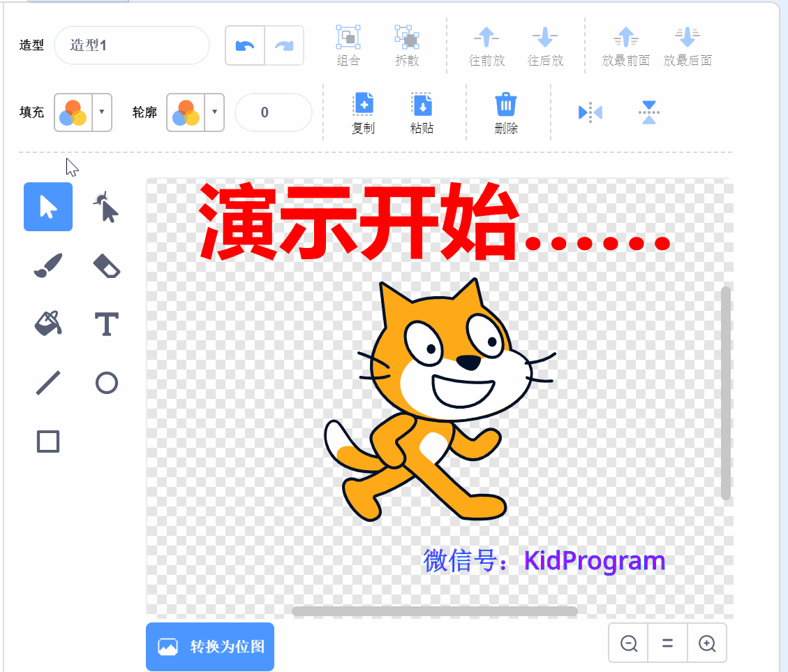Select the arrow Select tool
Screen dimensions: 788x672
(48, 207)
